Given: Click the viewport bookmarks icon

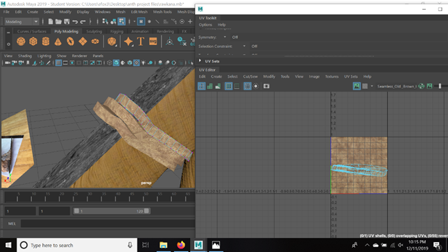Looking at the screenshot, I should click(28, 62).
